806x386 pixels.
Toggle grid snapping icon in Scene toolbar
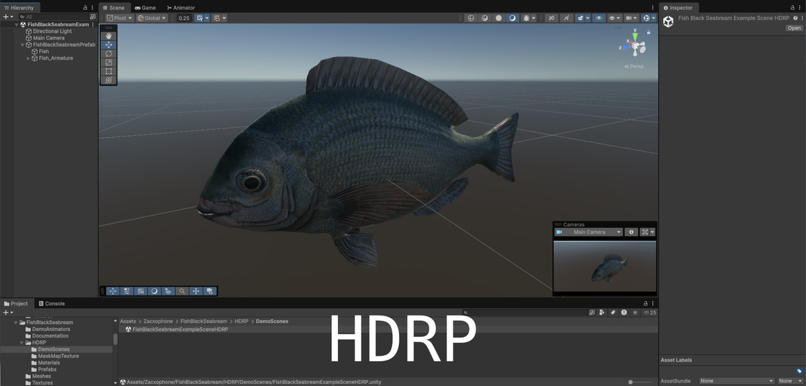[x=216, y=18]
